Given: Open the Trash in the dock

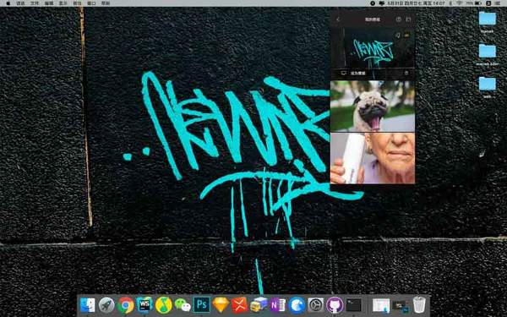Looking at the screenshot, I should pyautogui.click(x=419, y=304).
